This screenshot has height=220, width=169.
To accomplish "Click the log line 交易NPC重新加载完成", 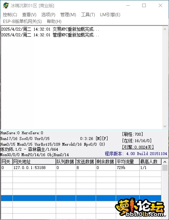I will (x=50, y=29).
